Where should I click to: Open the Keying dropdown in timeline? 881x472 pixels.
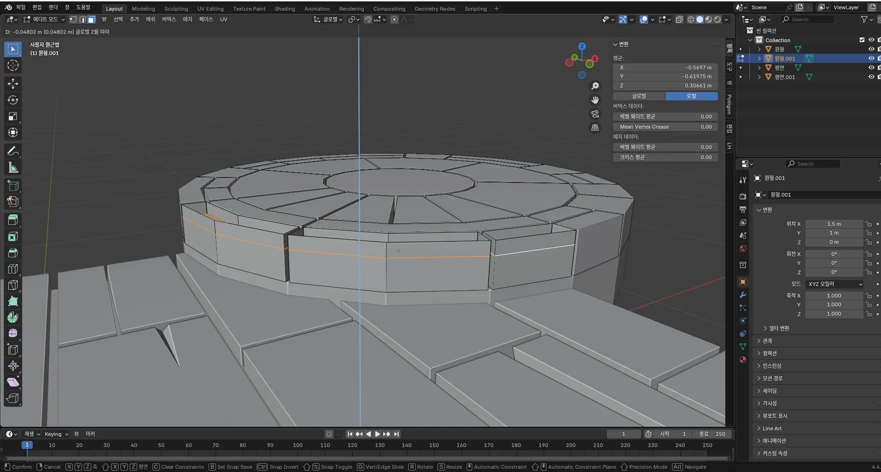[x=57, y=434]
